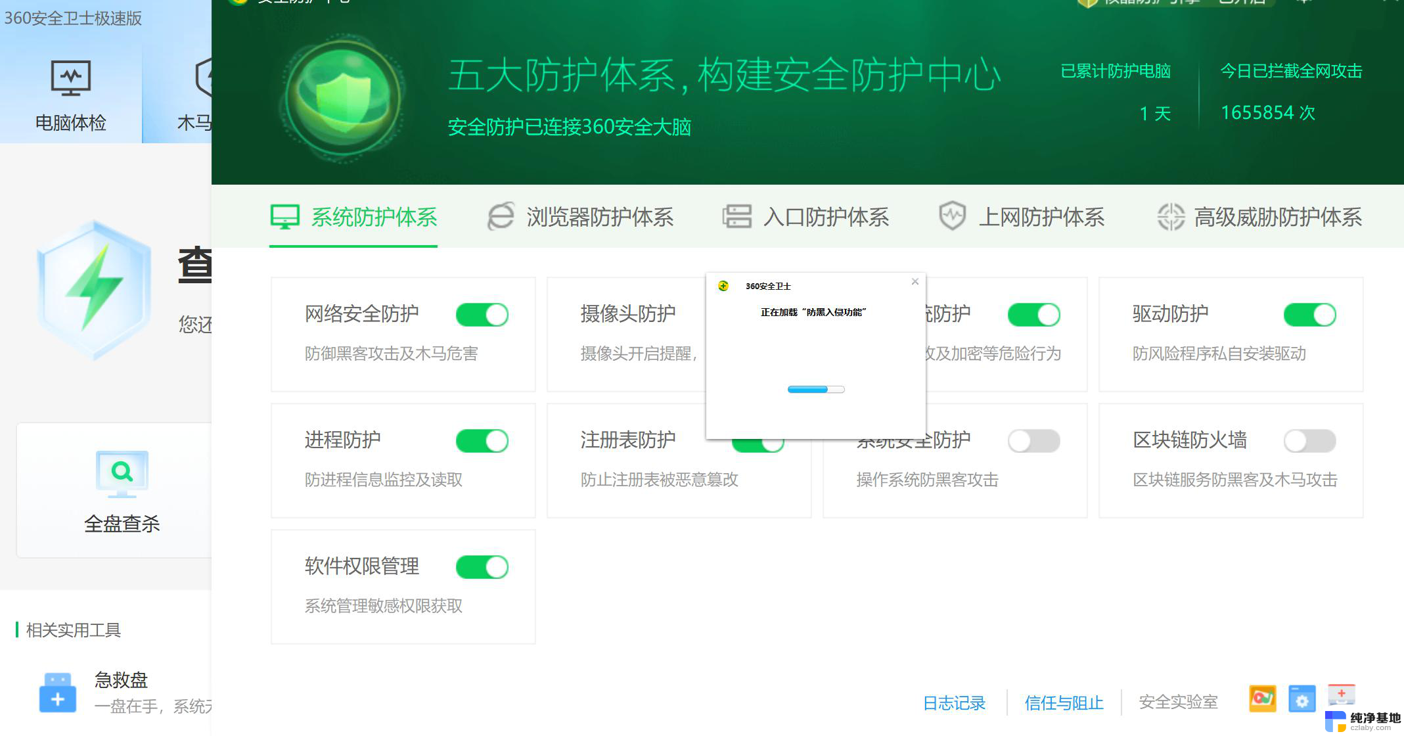The width and height of the screenshot is (1404, 736).
Task: Toggle 网络安全防护 switch
Action: click(482, 315)
